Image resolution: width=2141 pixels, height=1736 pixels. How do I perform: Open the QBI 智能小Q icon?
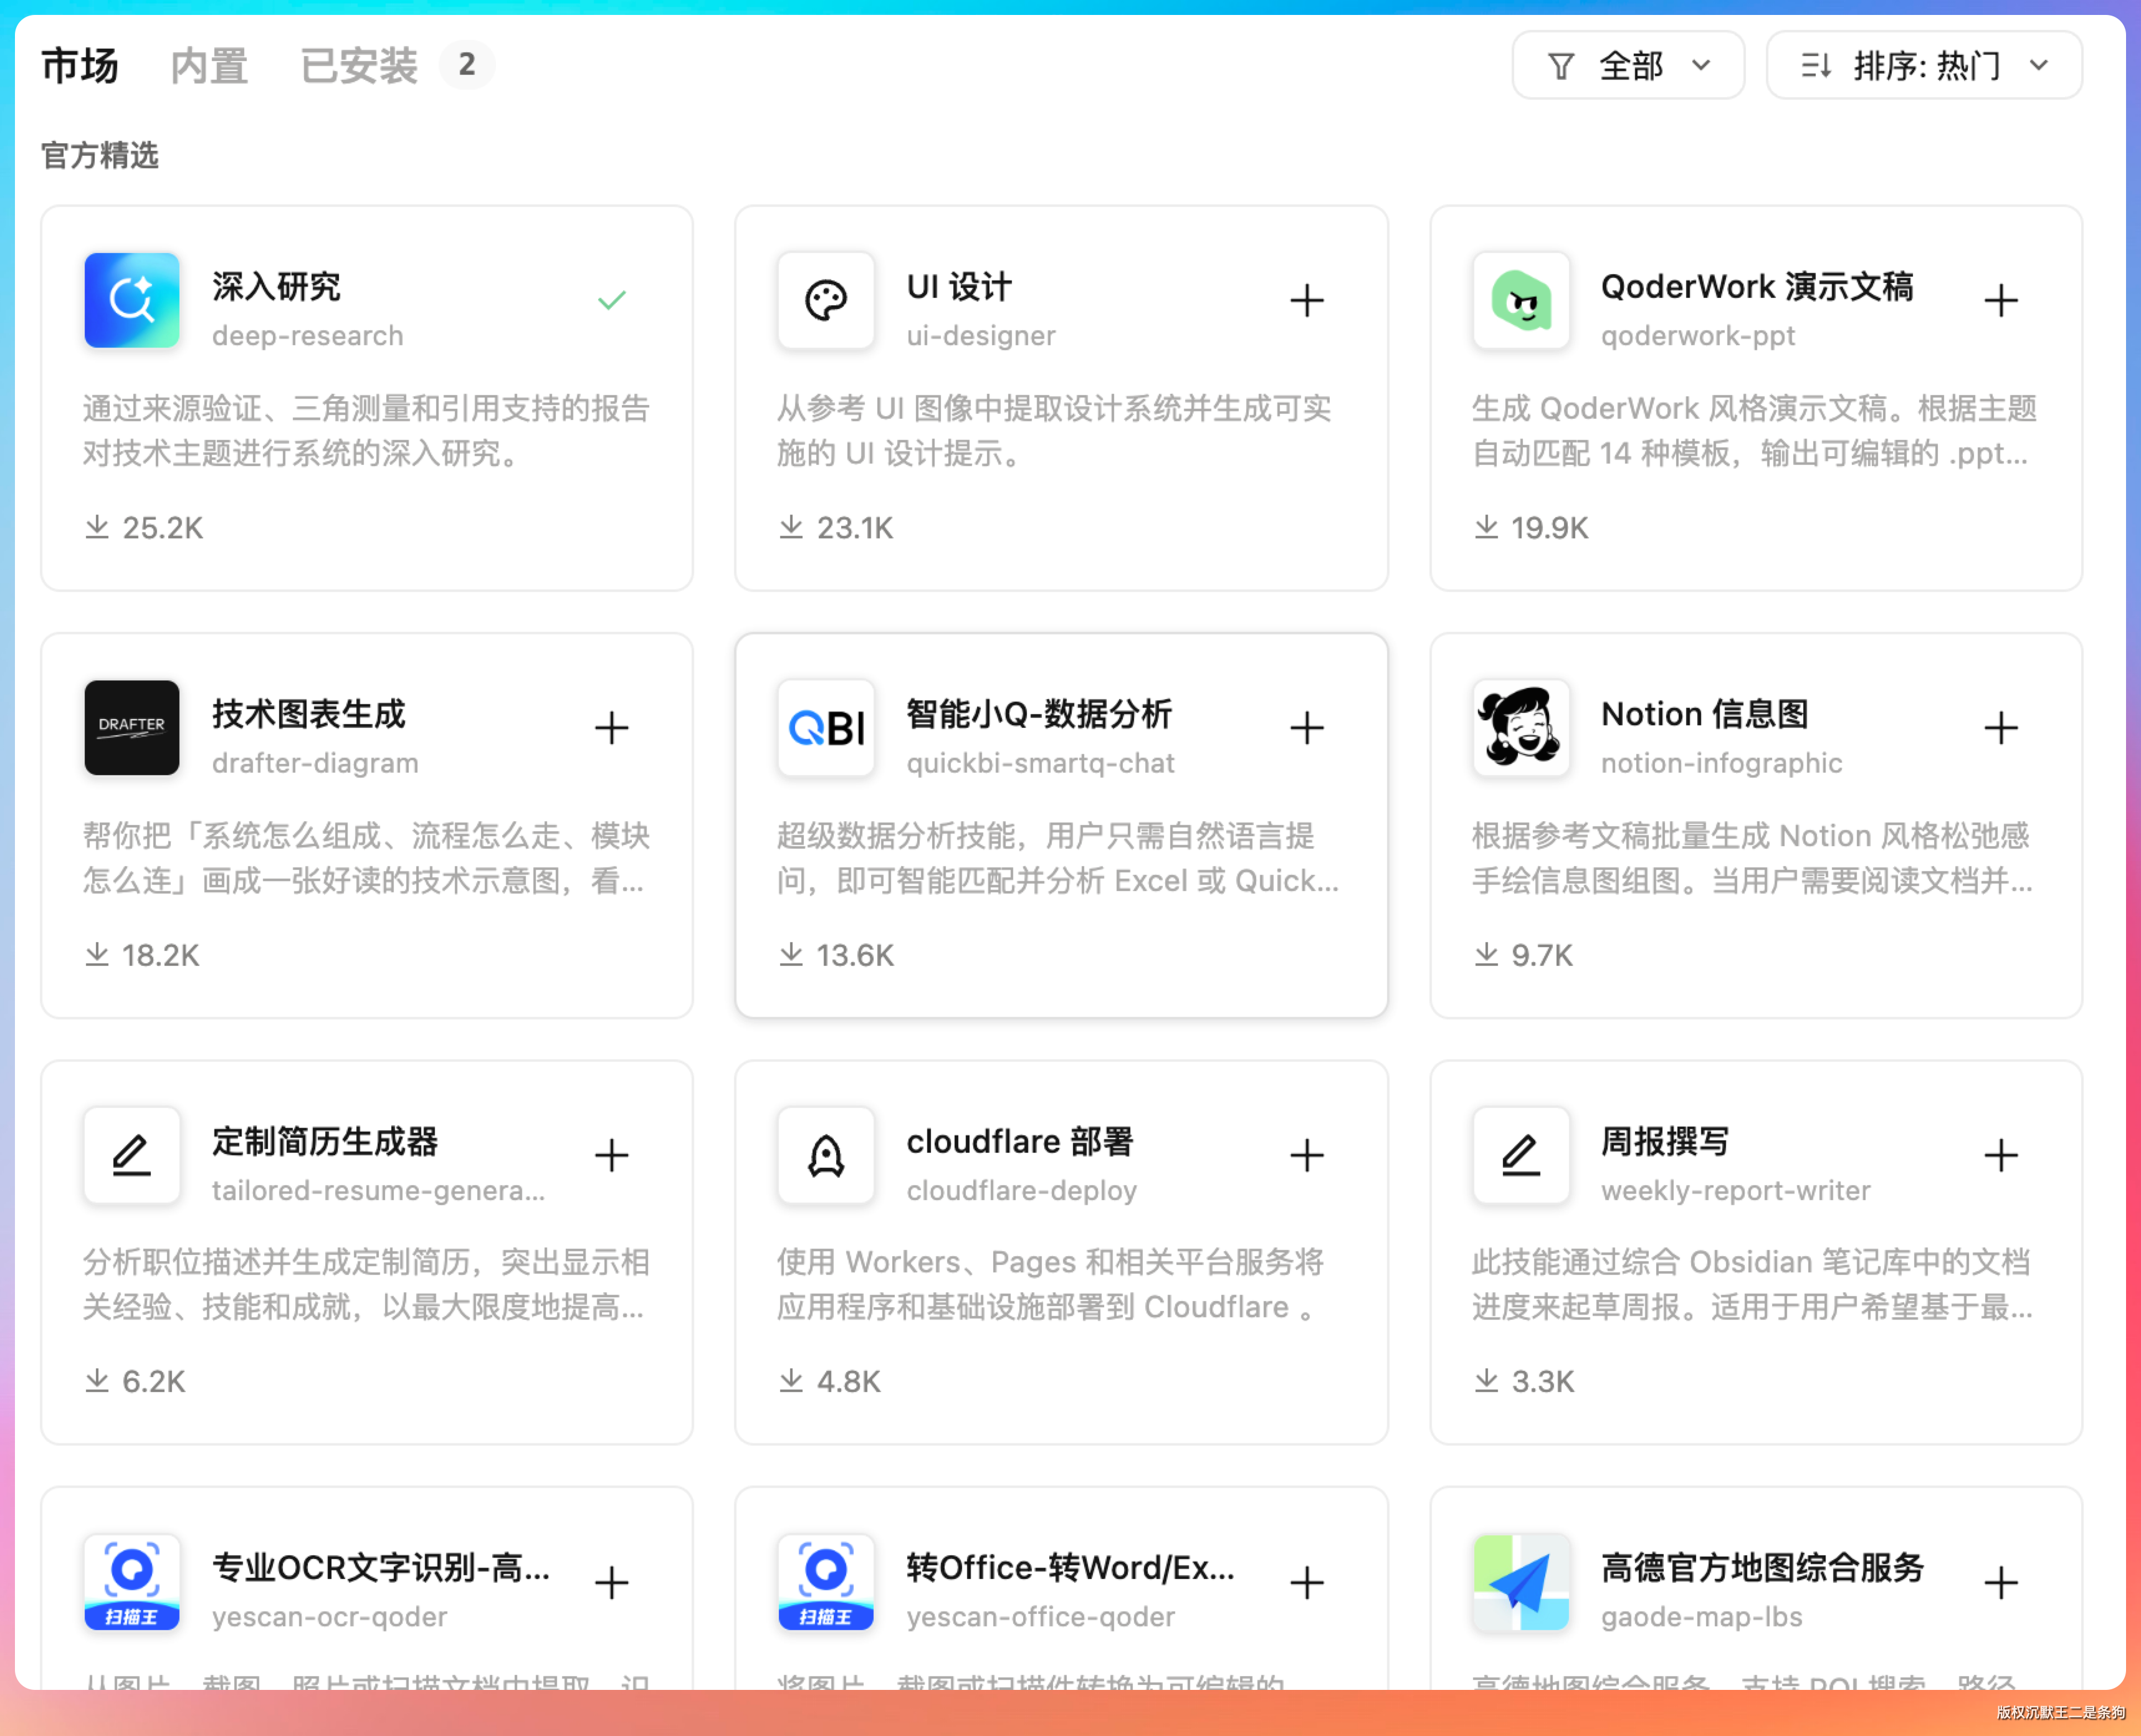[826, 728]
